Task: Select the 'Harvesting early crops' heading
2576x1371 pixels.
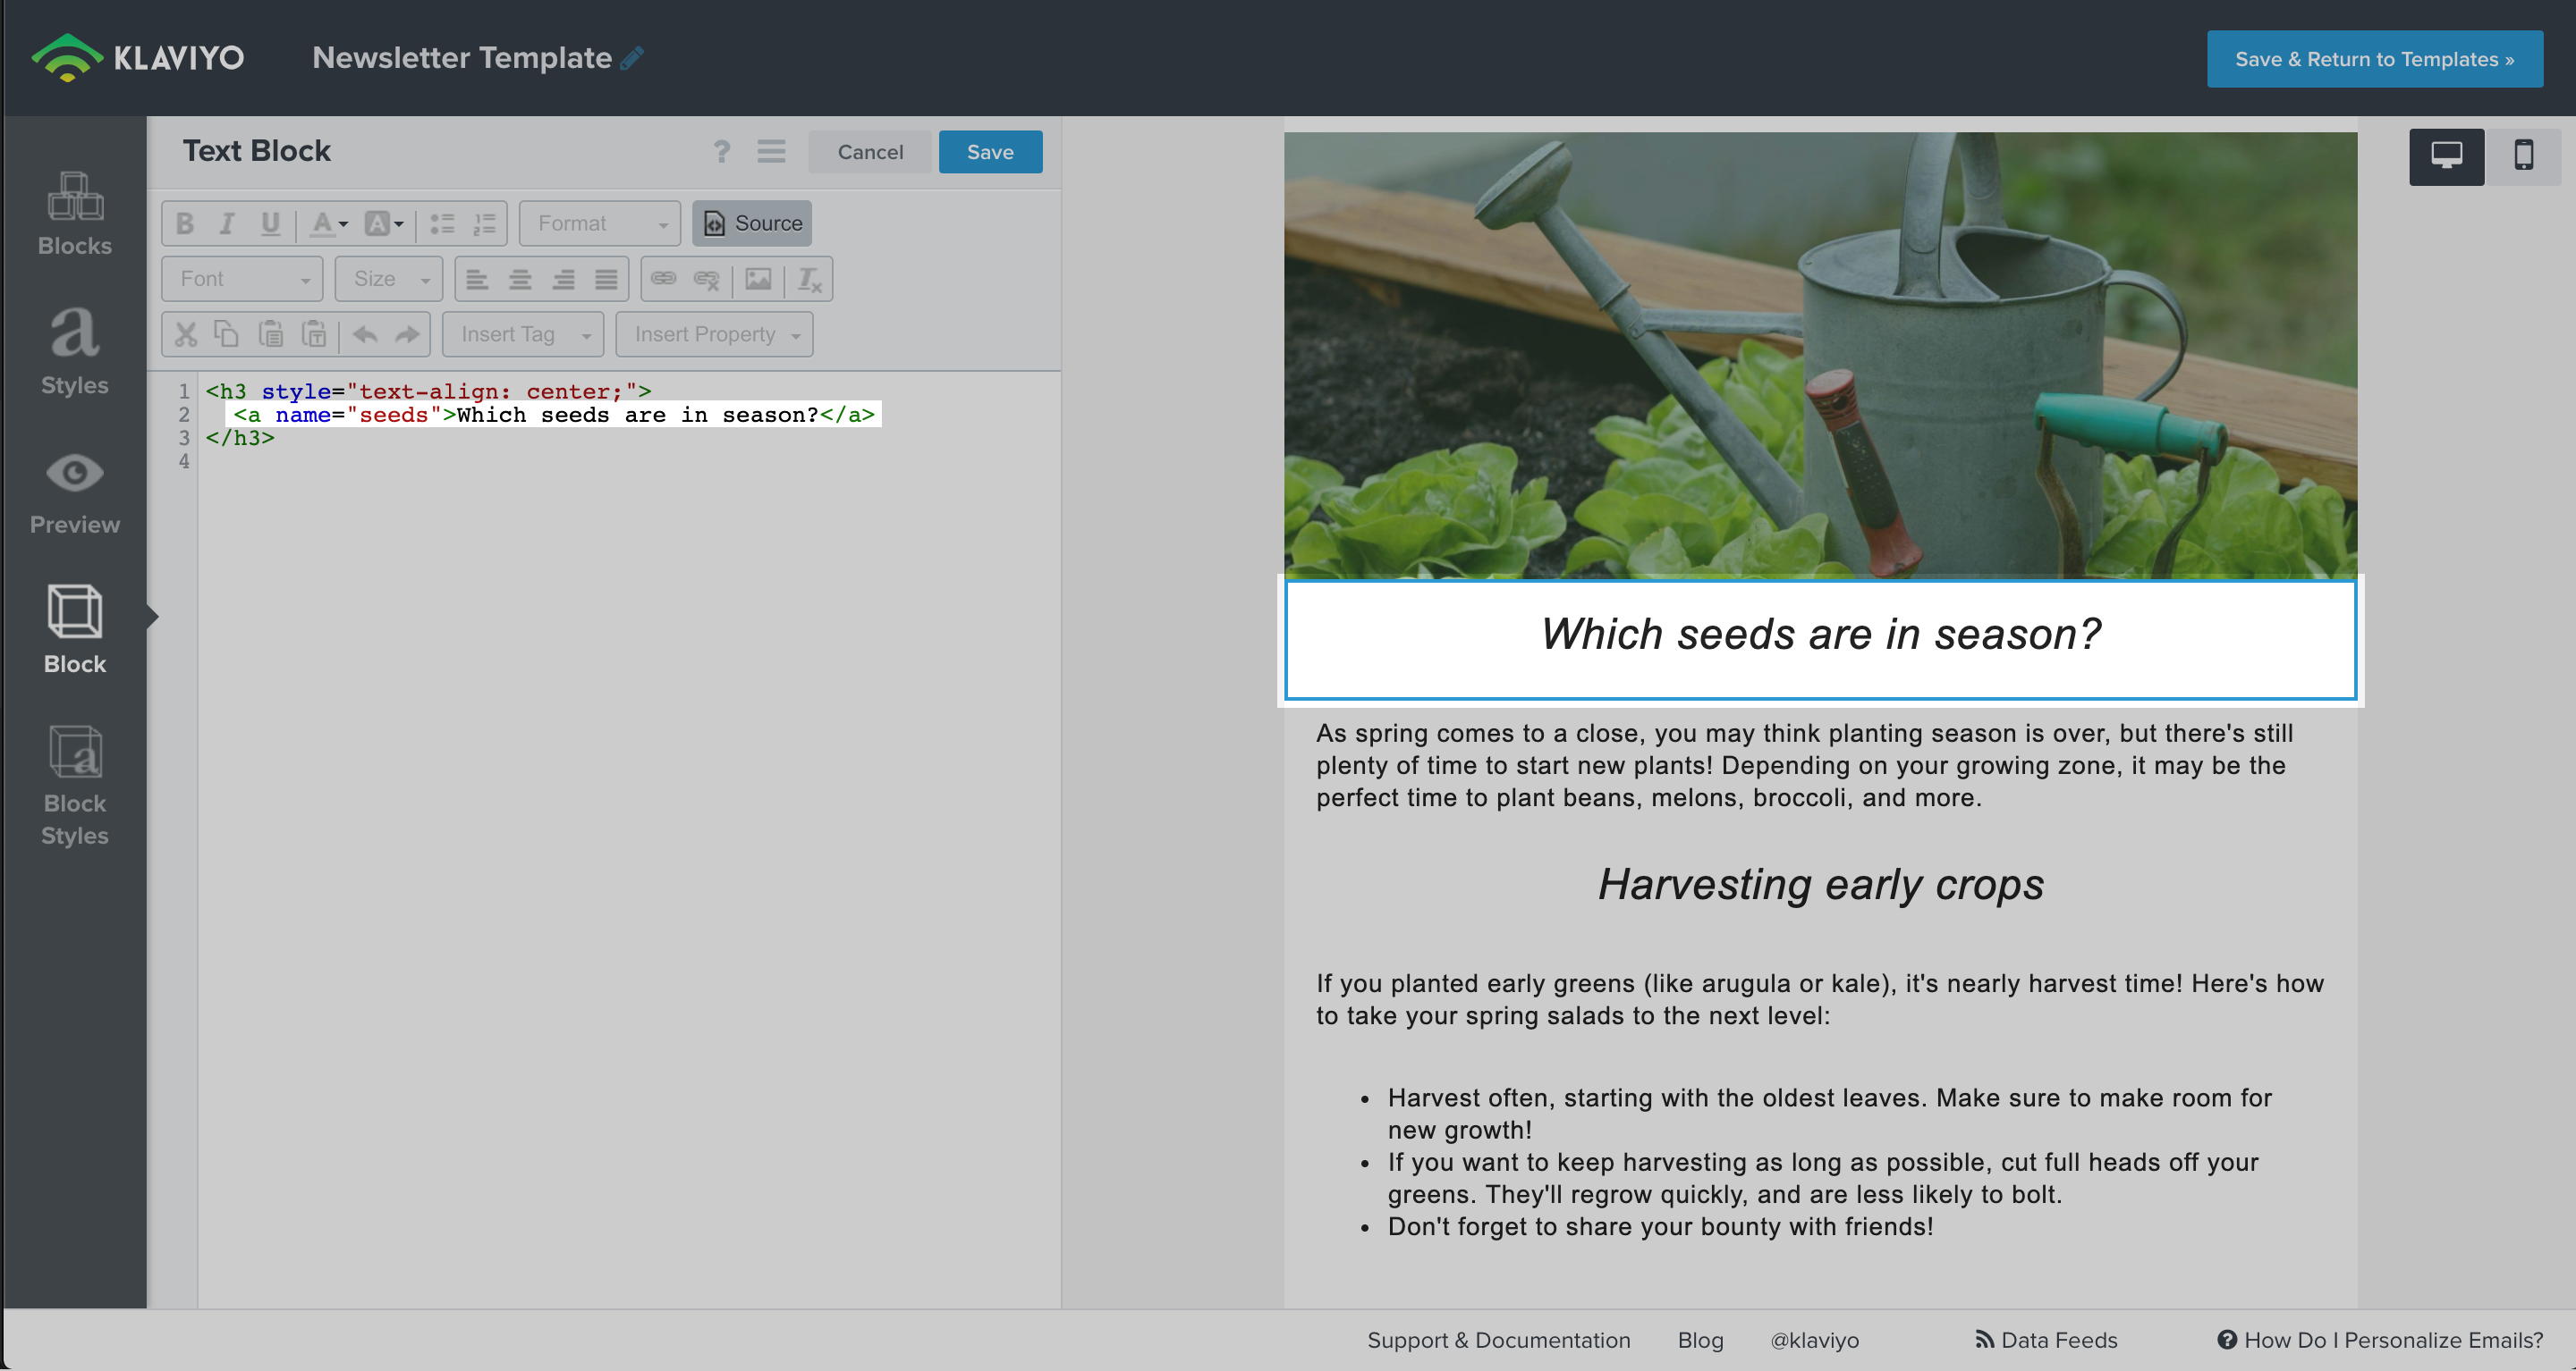Action: [x=1820, y=884]
